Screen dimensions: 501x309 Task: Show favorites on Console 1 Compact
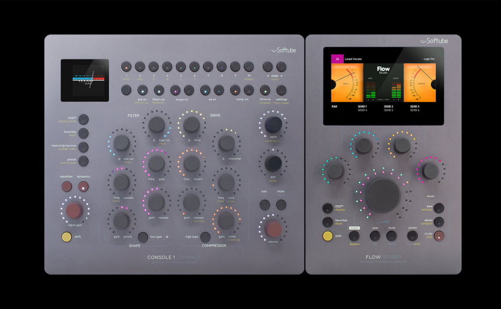pyautogui.click(x=83, y=133)
